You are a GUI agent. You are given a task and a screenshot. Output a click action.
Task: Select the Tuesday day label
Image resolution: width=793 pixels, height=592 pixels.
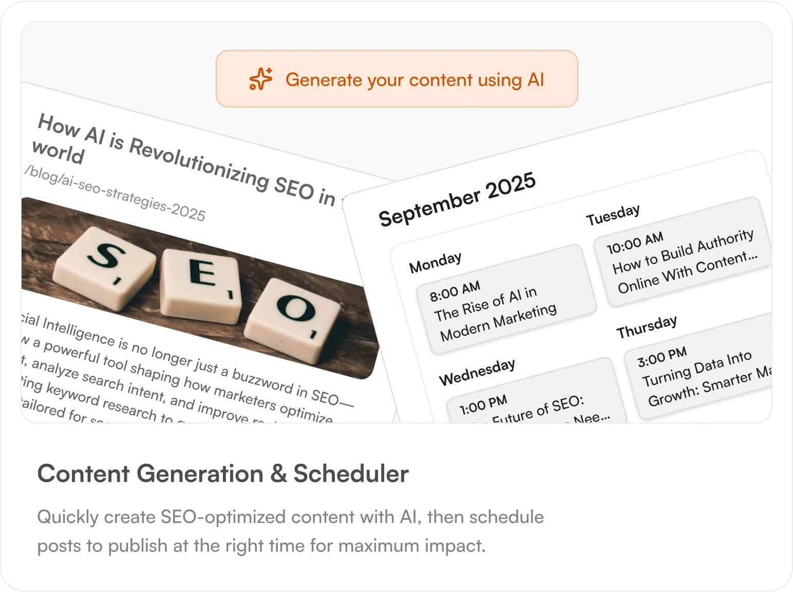pos(613,214)
